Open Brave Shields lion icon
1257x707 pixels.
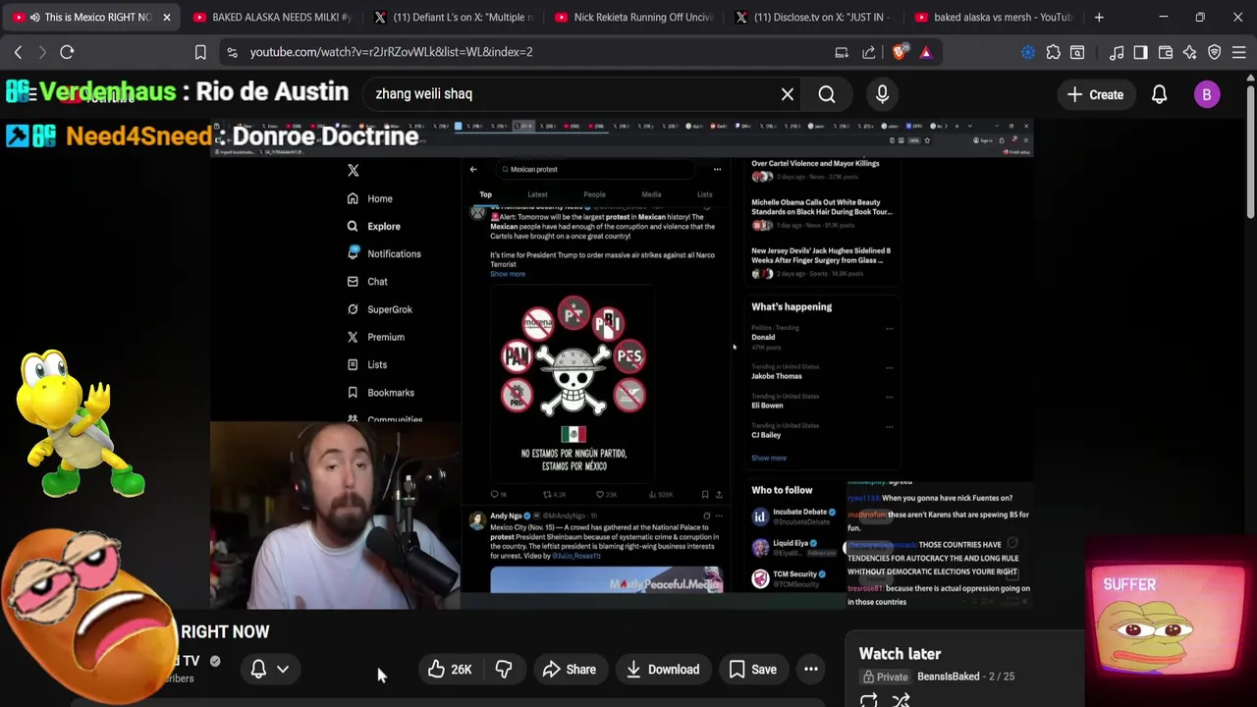(x=900, y=52)
